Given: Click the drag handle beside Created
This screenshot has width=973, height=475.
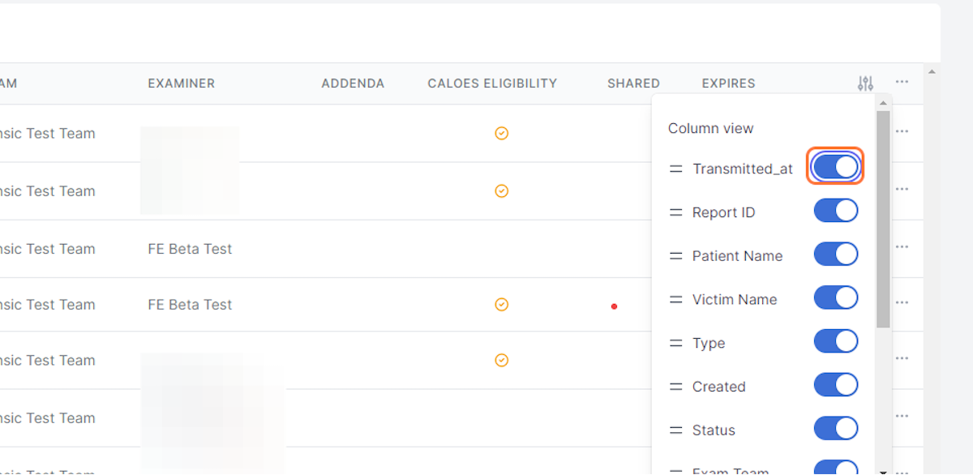Looking at the screenshot, I should point(676,387).
